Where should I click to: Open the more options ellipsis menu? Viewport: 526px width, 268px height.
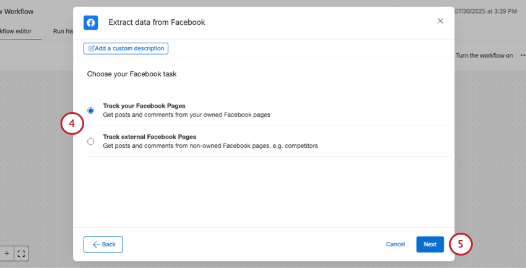[x=522, y=55]
